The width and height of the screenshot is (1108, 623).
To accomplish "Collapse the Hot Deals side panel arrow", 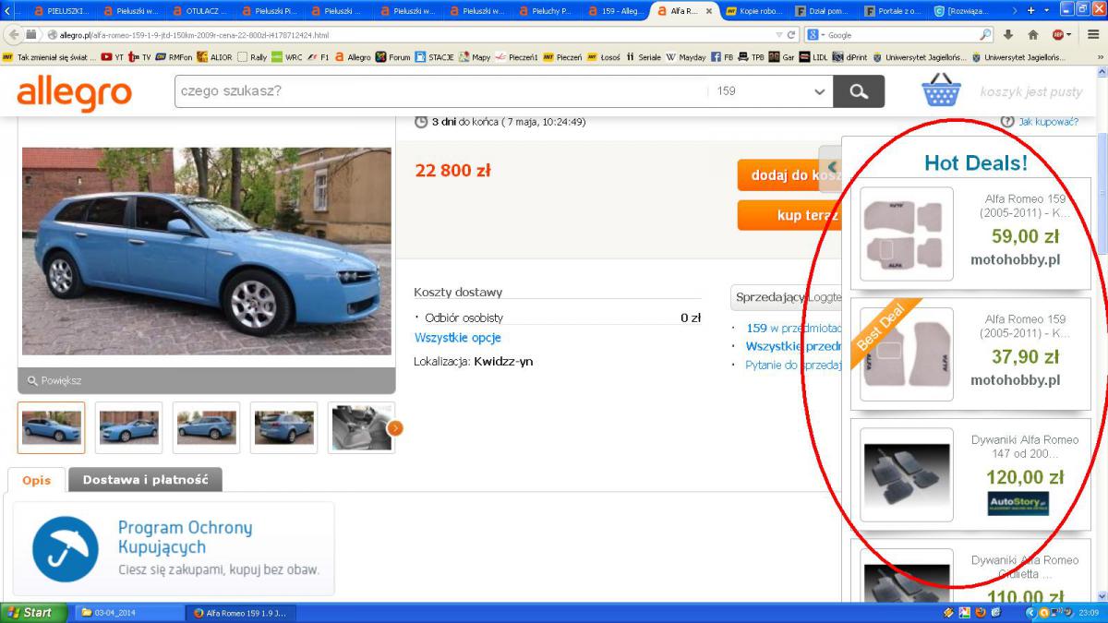I will (x=830, y=166).
